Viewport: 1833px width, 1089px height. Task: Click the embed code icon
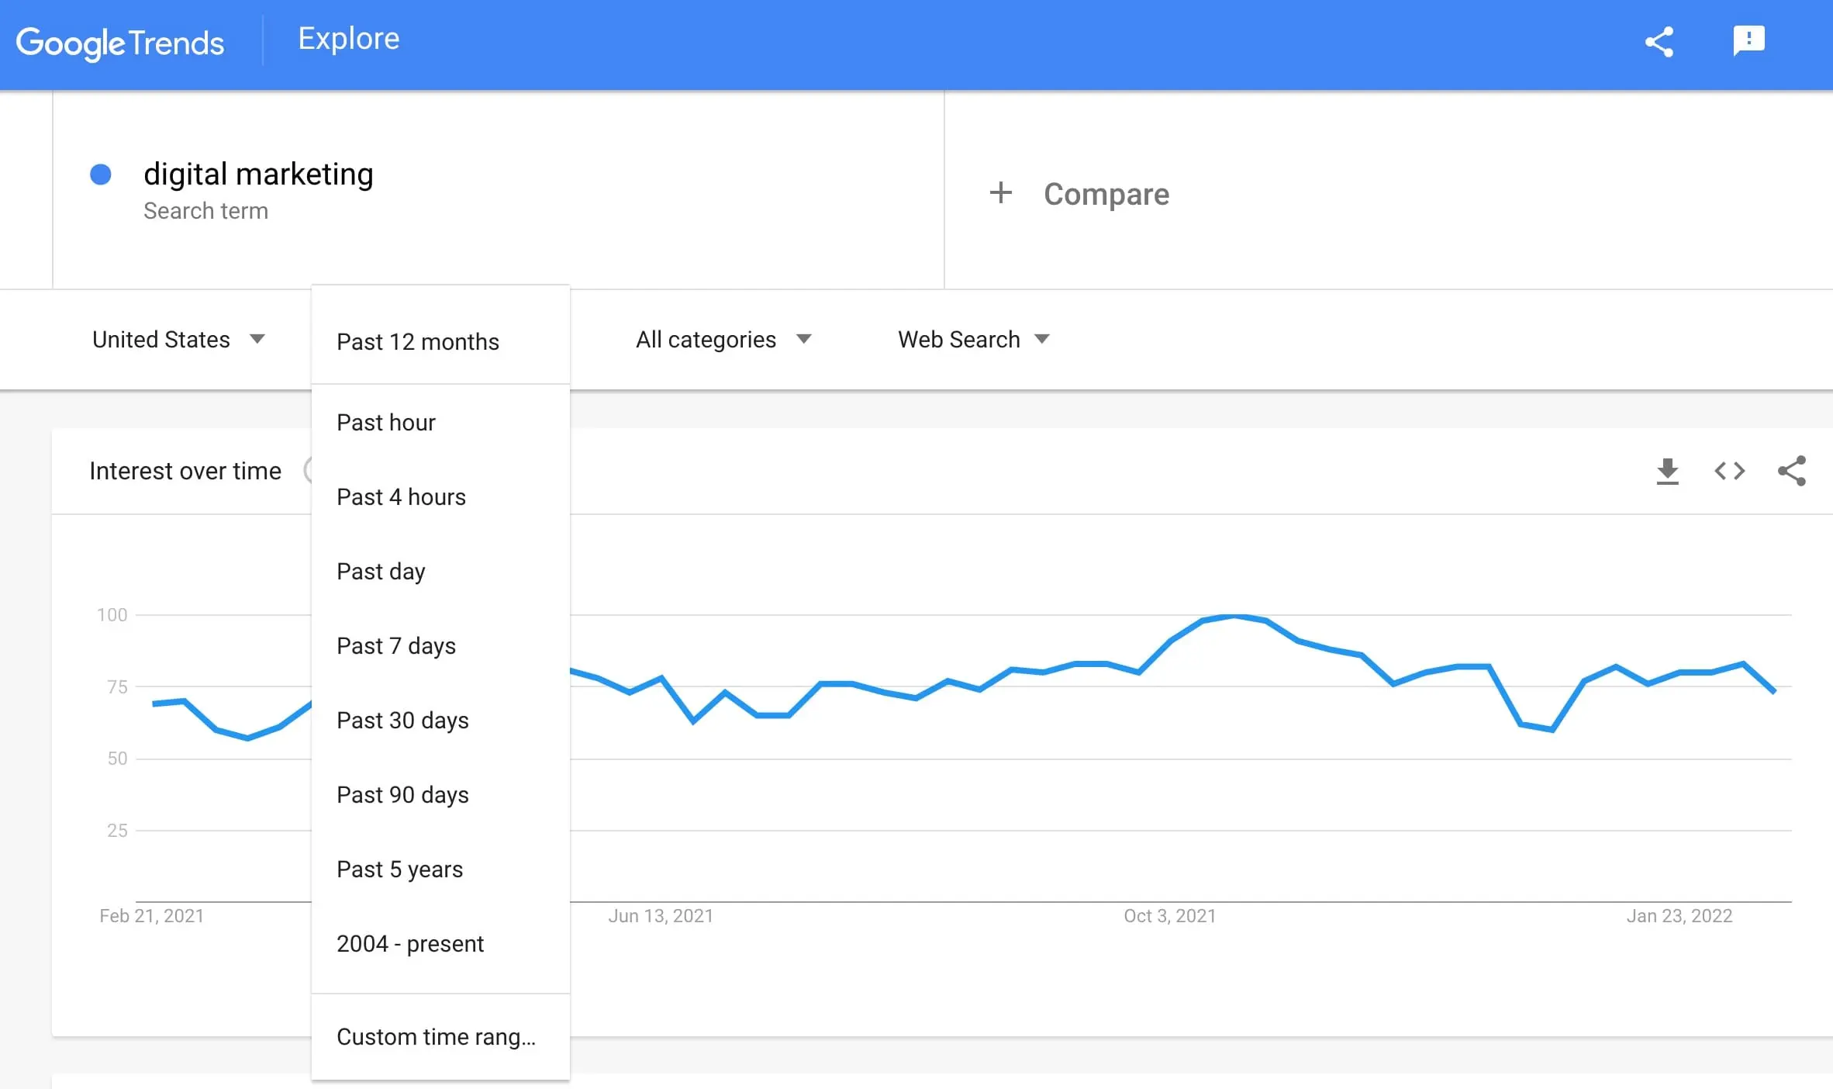click(1729, 471)
